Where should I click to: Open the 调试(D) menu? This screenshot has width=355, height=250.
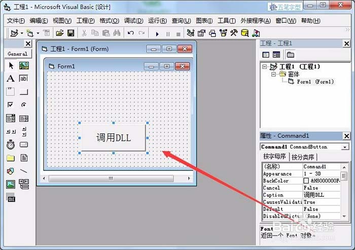[x=133, y=21]
